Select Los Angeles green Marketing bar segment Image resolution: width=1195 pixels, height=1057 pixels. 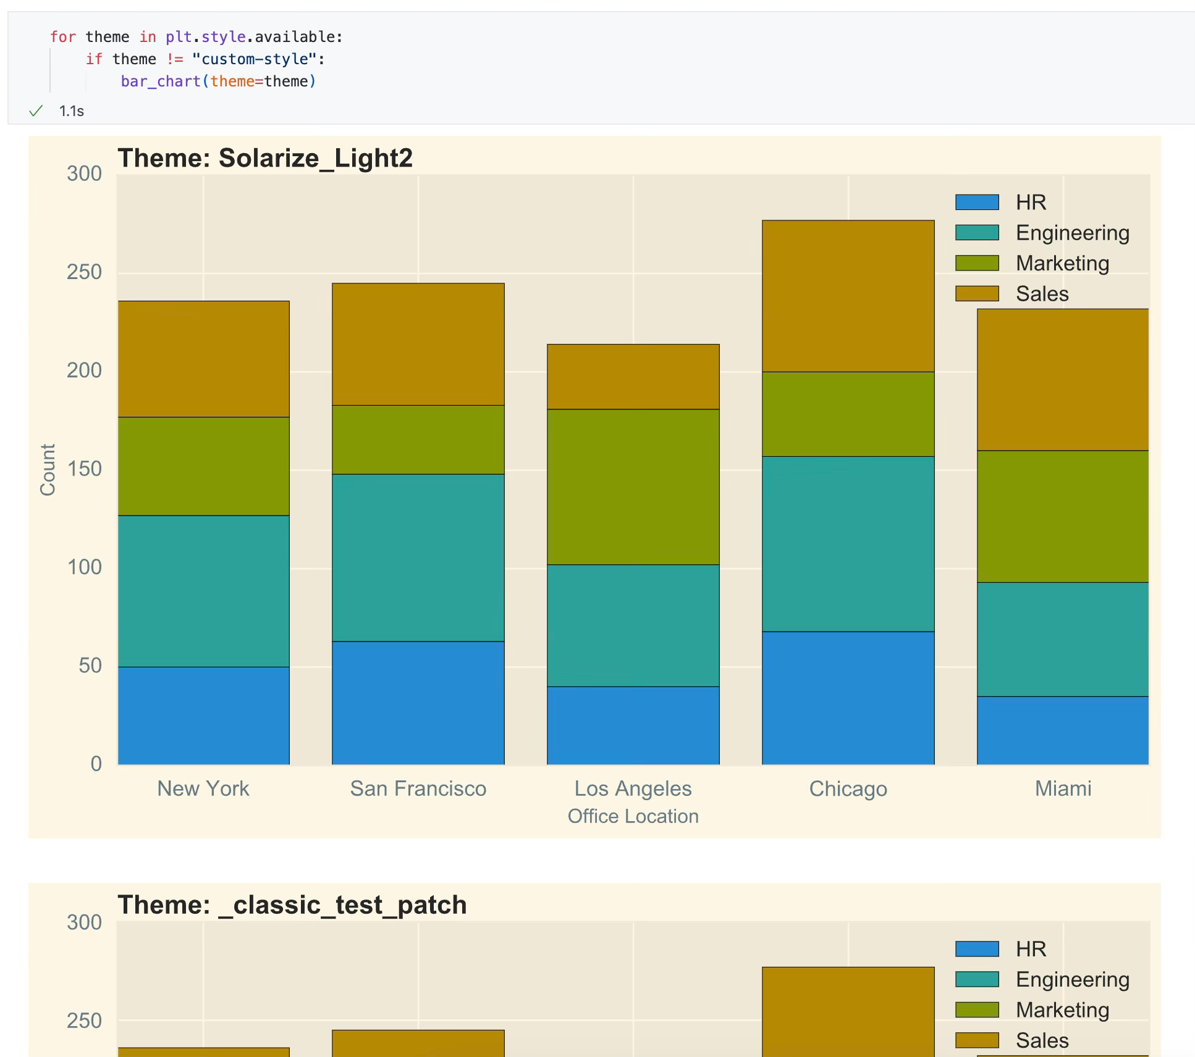[633, 487]
